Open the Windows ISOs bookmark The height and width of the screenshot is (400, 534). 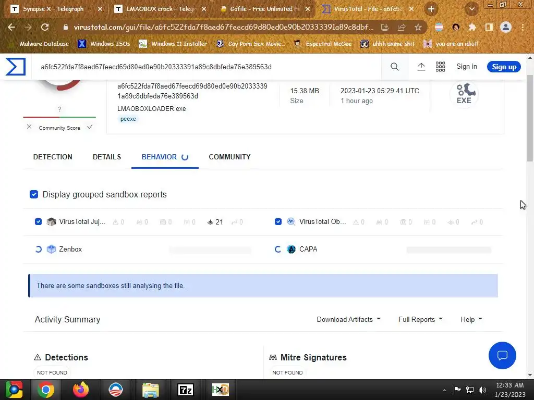pos(104,44)
